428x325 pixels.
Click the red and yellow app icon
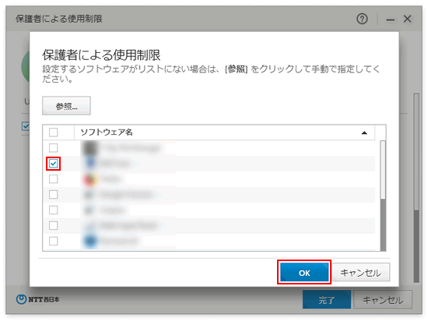pyautogui.click(x=90, y=179)
